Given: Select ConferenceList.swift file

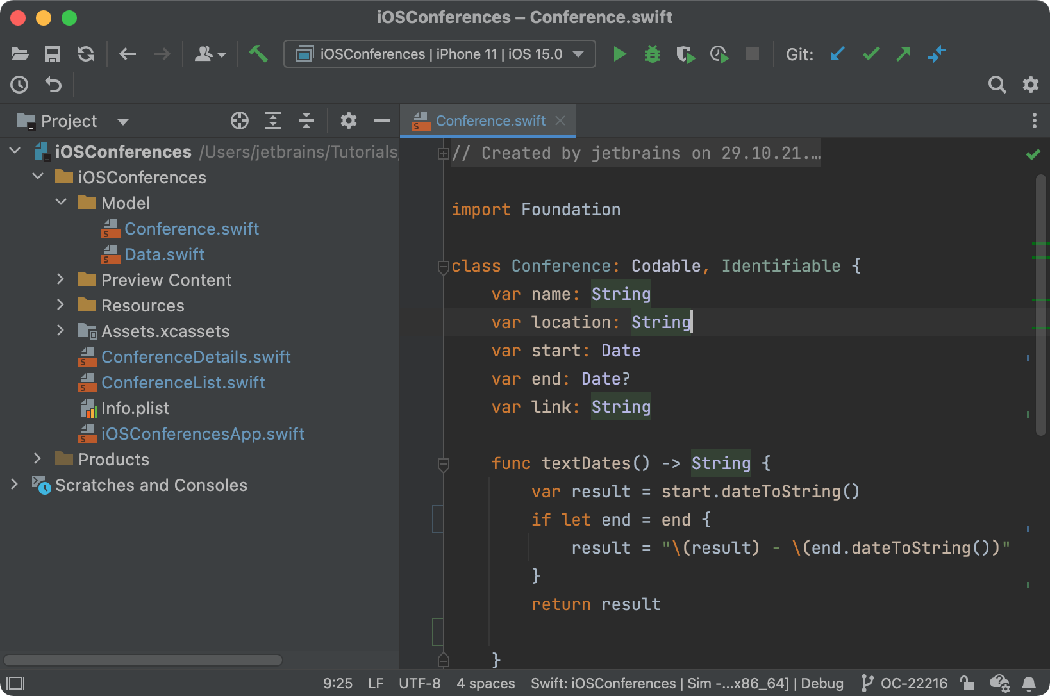Looking at the screenshot, I should coord(172,383).
